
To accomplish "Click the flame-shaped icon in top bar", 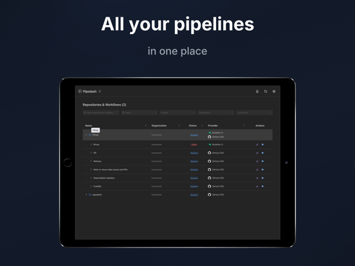I will [257, 91].
